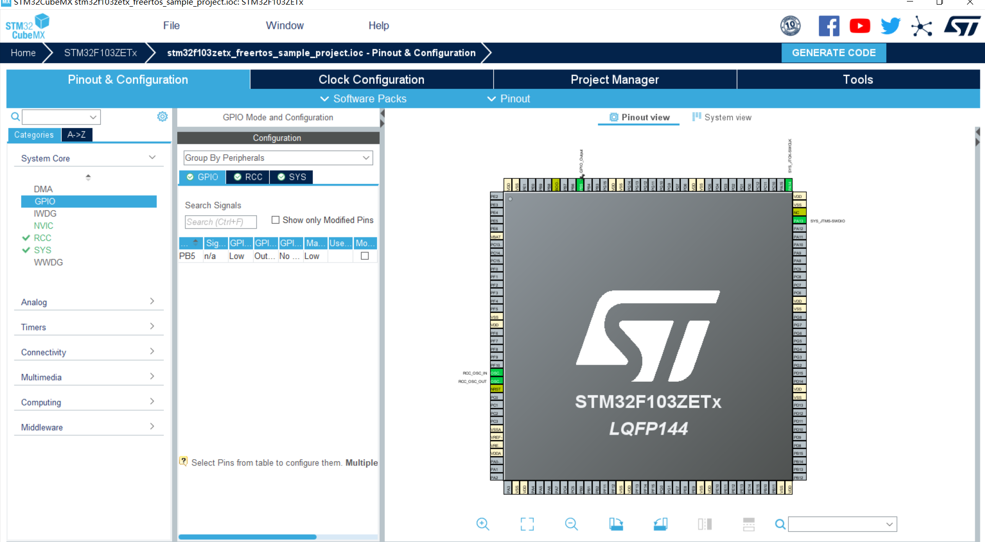
Task: Click the GENERATE CODE button
Action: [833, 53]
